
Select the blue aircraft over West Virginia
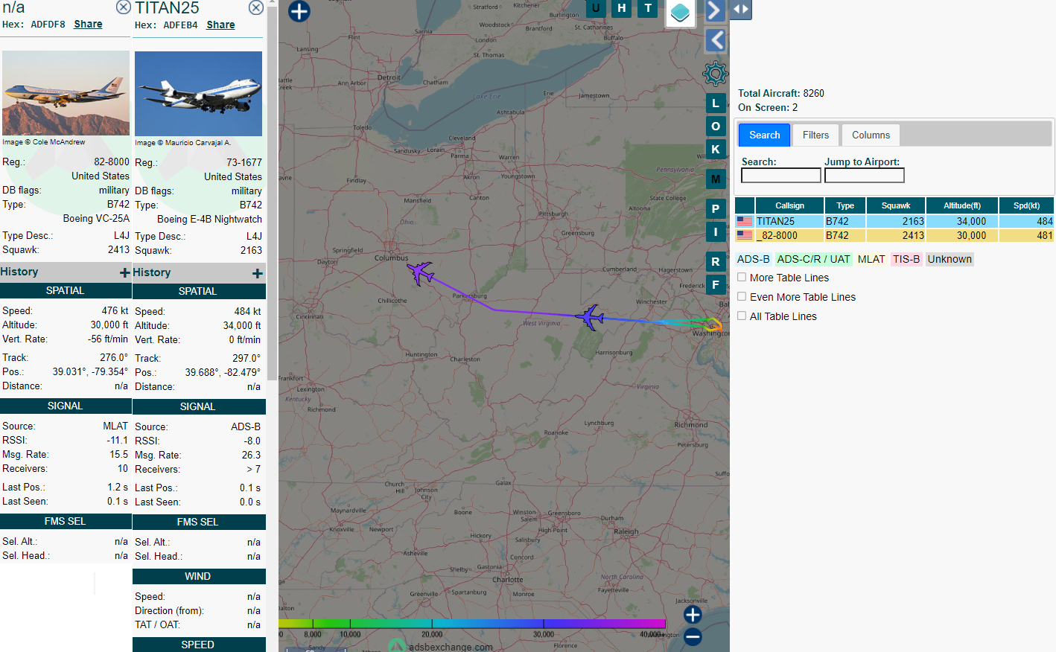(x=591, y=317)
